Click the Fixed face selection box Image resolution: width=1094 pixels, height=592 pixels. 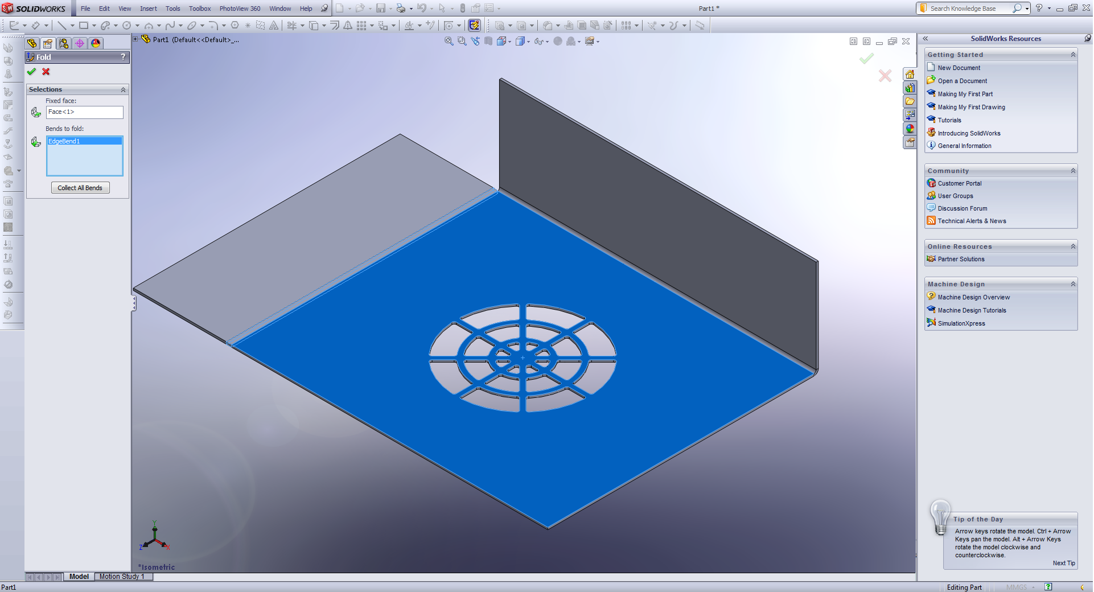[x=84, y=112]
